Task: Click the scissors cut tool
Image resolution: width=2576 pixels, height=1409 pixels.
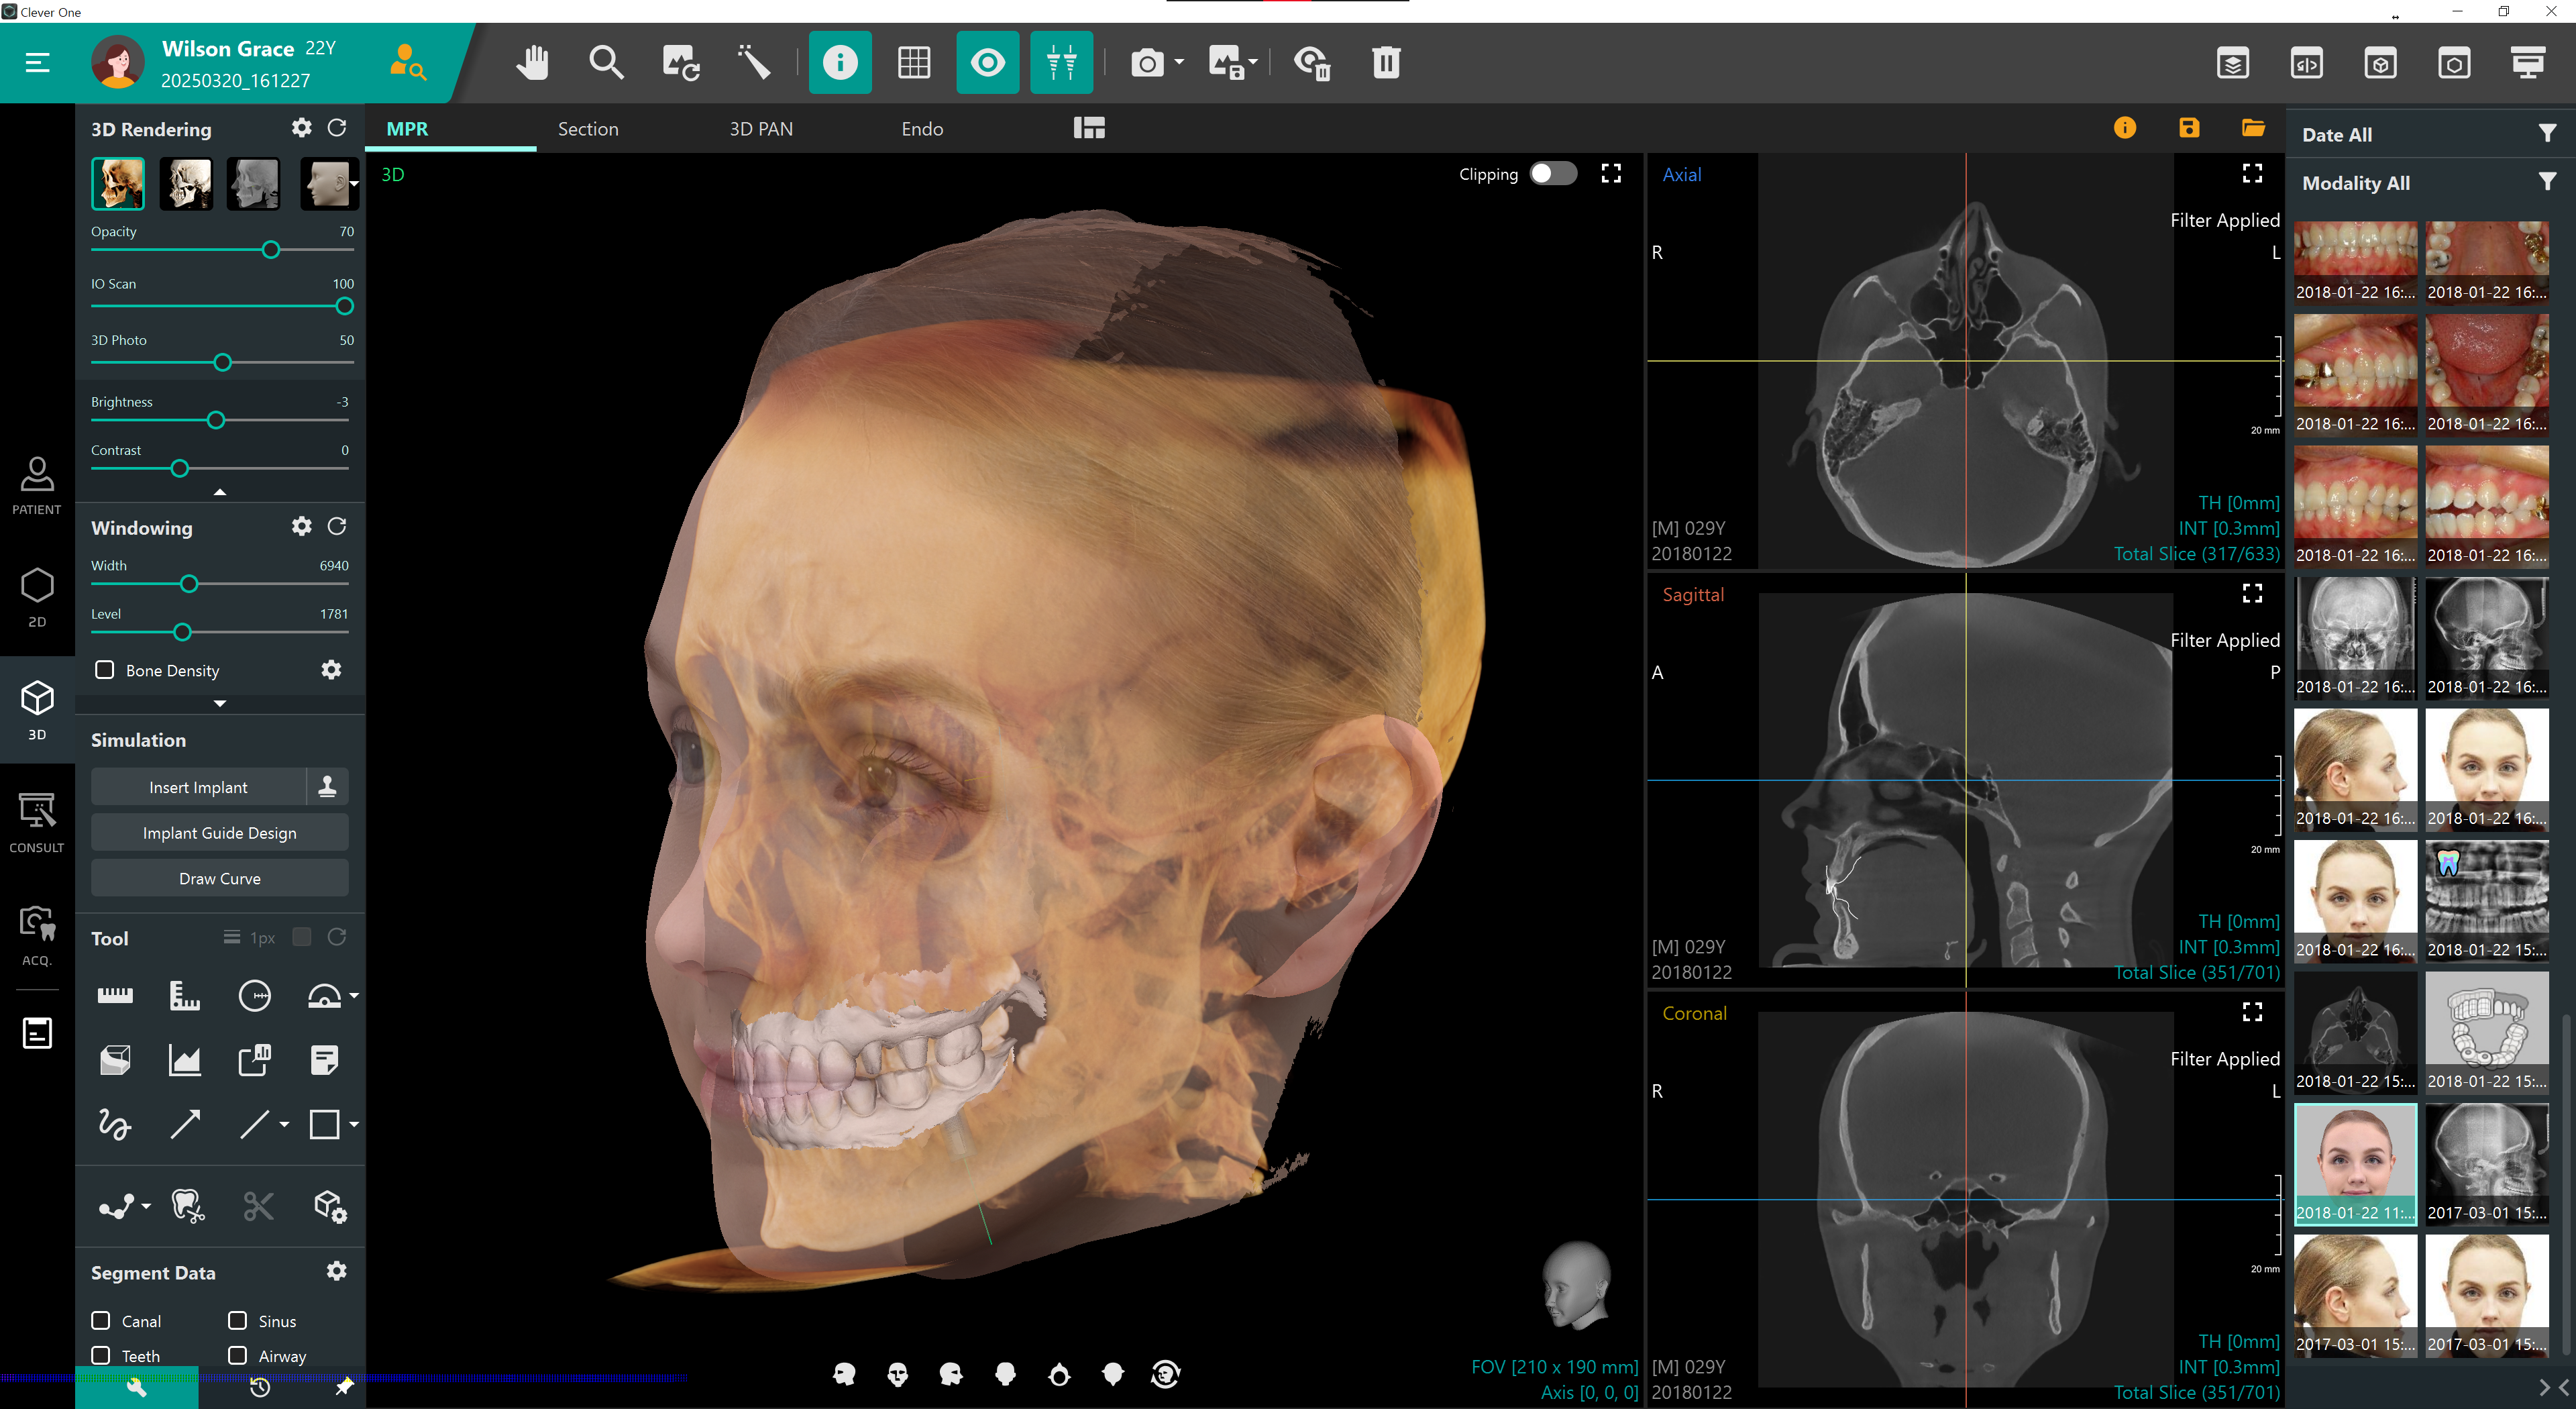Action: point(258,1207)
